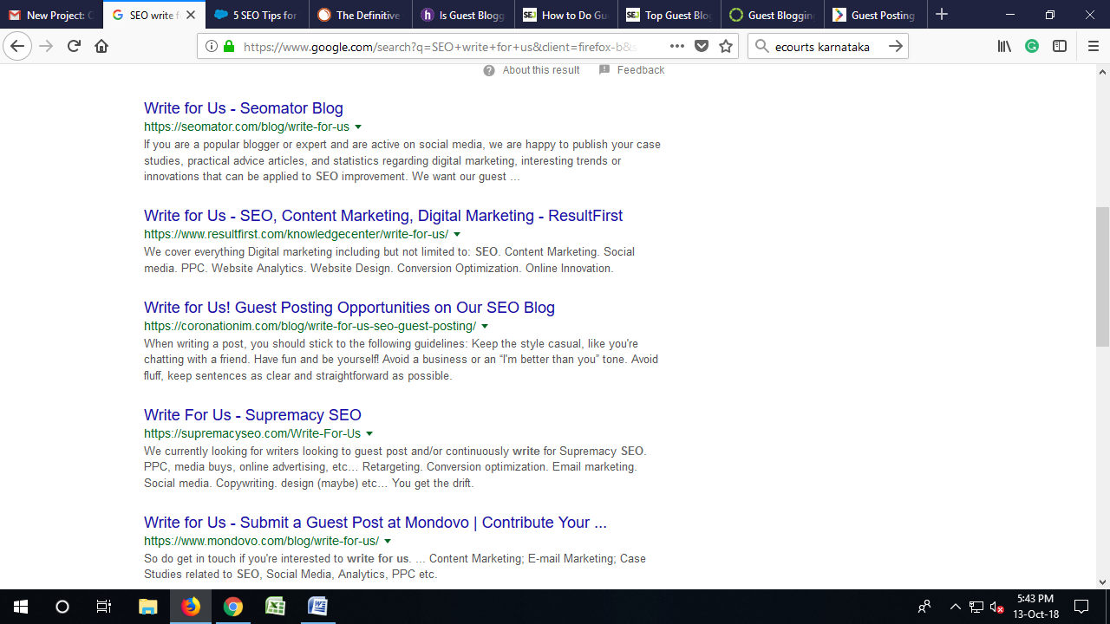Open the Firefox home page icon

click(101, 46)
